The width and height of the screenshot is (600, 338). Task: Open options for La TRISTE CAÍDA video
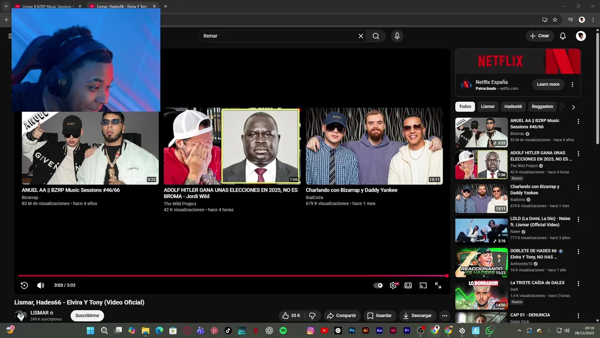(x=578, y=284)
